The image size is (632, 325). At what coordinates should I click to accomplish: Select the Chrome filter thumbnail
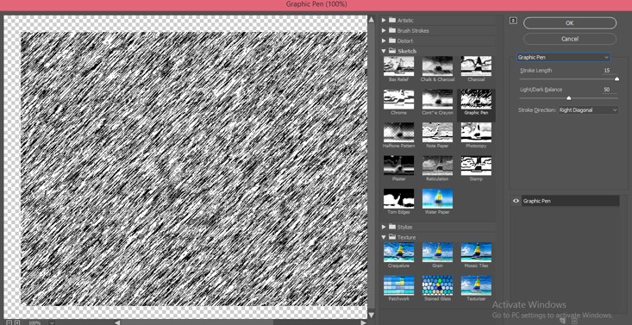click(398, 99)
